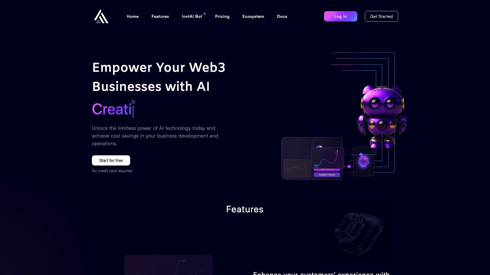Click the InvtAI logo icon top left
Image resolution: width=490 pixels, height=275 pixels.
pos(101,16)
